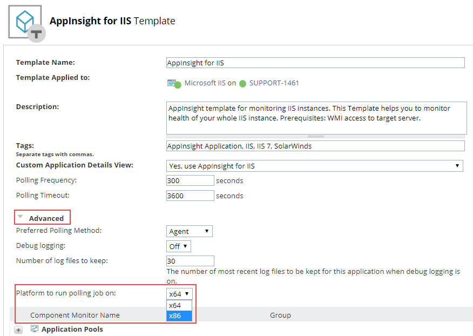Click the Tags input field
This screenshot has width=473, height=336.
(x=315, y=146)
